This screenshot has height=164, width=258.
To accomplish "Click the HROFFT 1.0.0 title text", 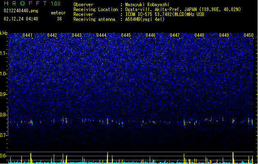I will click(32, 3).
